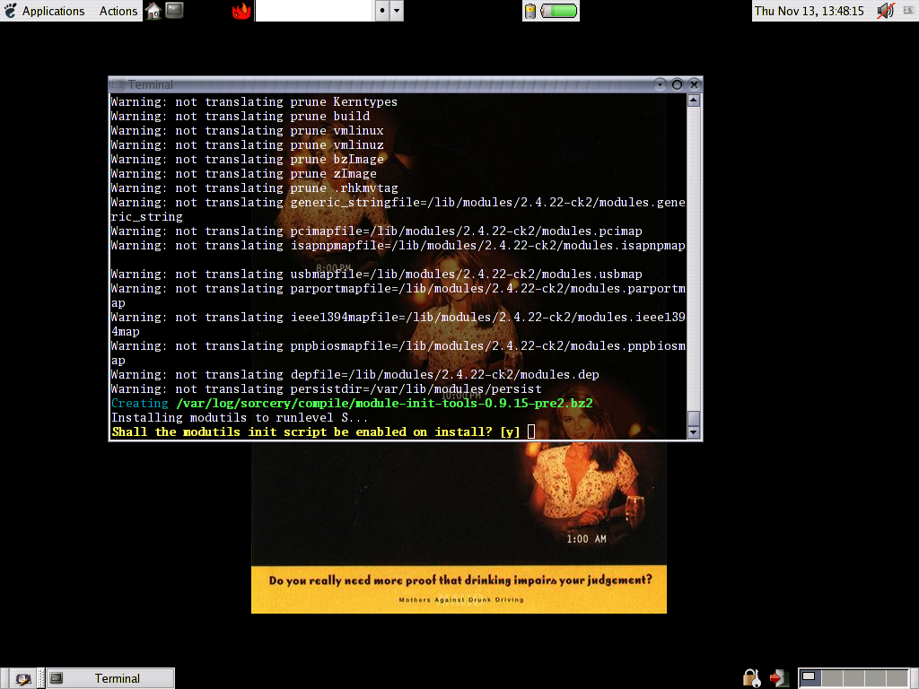Switch to the second workspace
Screen dimensions: 919x689
pos(834,678)
